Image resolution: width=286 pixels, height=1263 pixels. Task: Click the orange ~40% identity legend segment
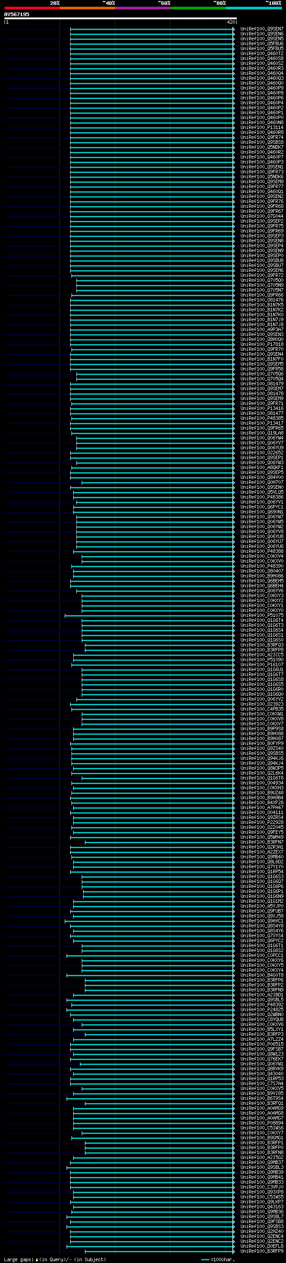88,9
